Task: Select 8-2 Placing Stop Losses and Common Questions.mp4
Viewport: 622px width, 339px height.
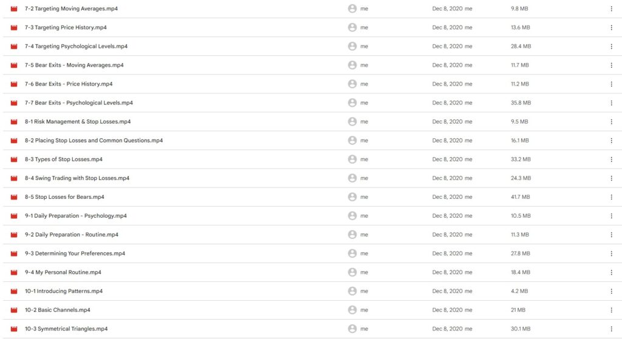Action: 94,141
